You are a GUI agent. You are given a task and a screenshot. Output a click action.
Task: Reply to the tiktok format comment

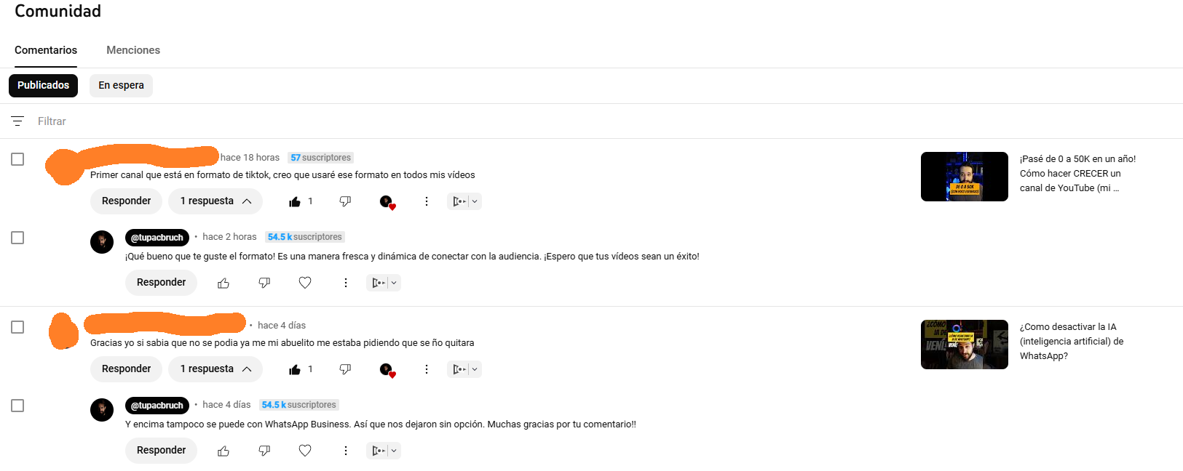(x=127, y=201)
